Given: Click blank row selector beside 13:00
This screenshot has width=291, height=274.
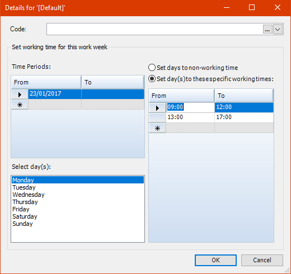Looking at the screenshot, I should click(x=157, y=118).
